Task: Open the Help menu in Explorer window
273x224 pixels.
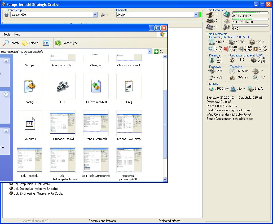Action: click(x=17, y=34)
